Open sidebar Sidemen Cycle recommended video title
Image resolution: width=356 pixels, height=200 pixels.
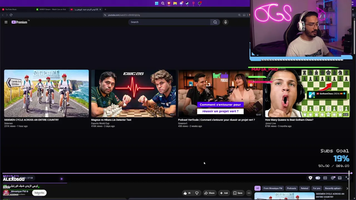(330, 195)
